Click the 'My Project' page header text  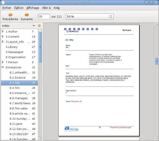[127, 30]
